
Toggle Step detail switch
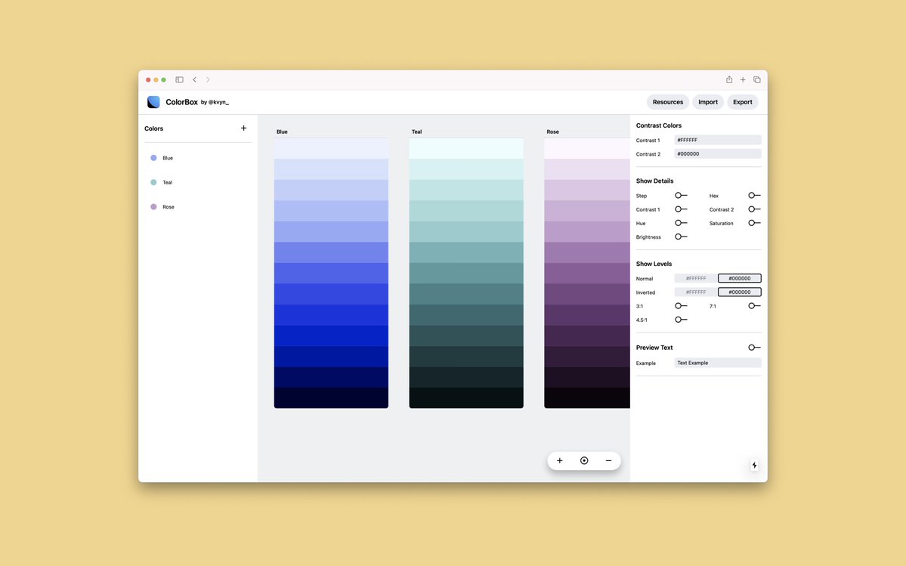tap(682, 195)
